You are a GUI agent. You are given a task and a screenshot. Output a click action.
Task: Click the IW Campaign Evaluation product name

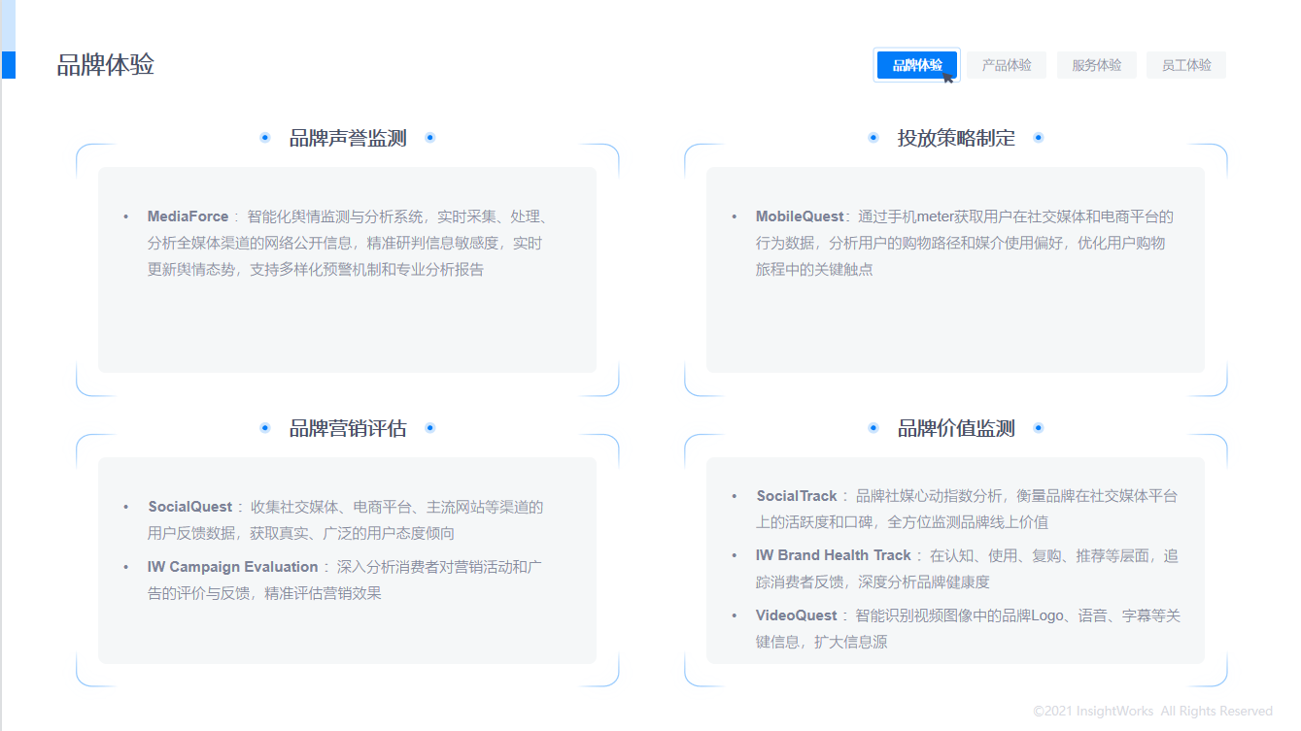[x=233, y=567]
